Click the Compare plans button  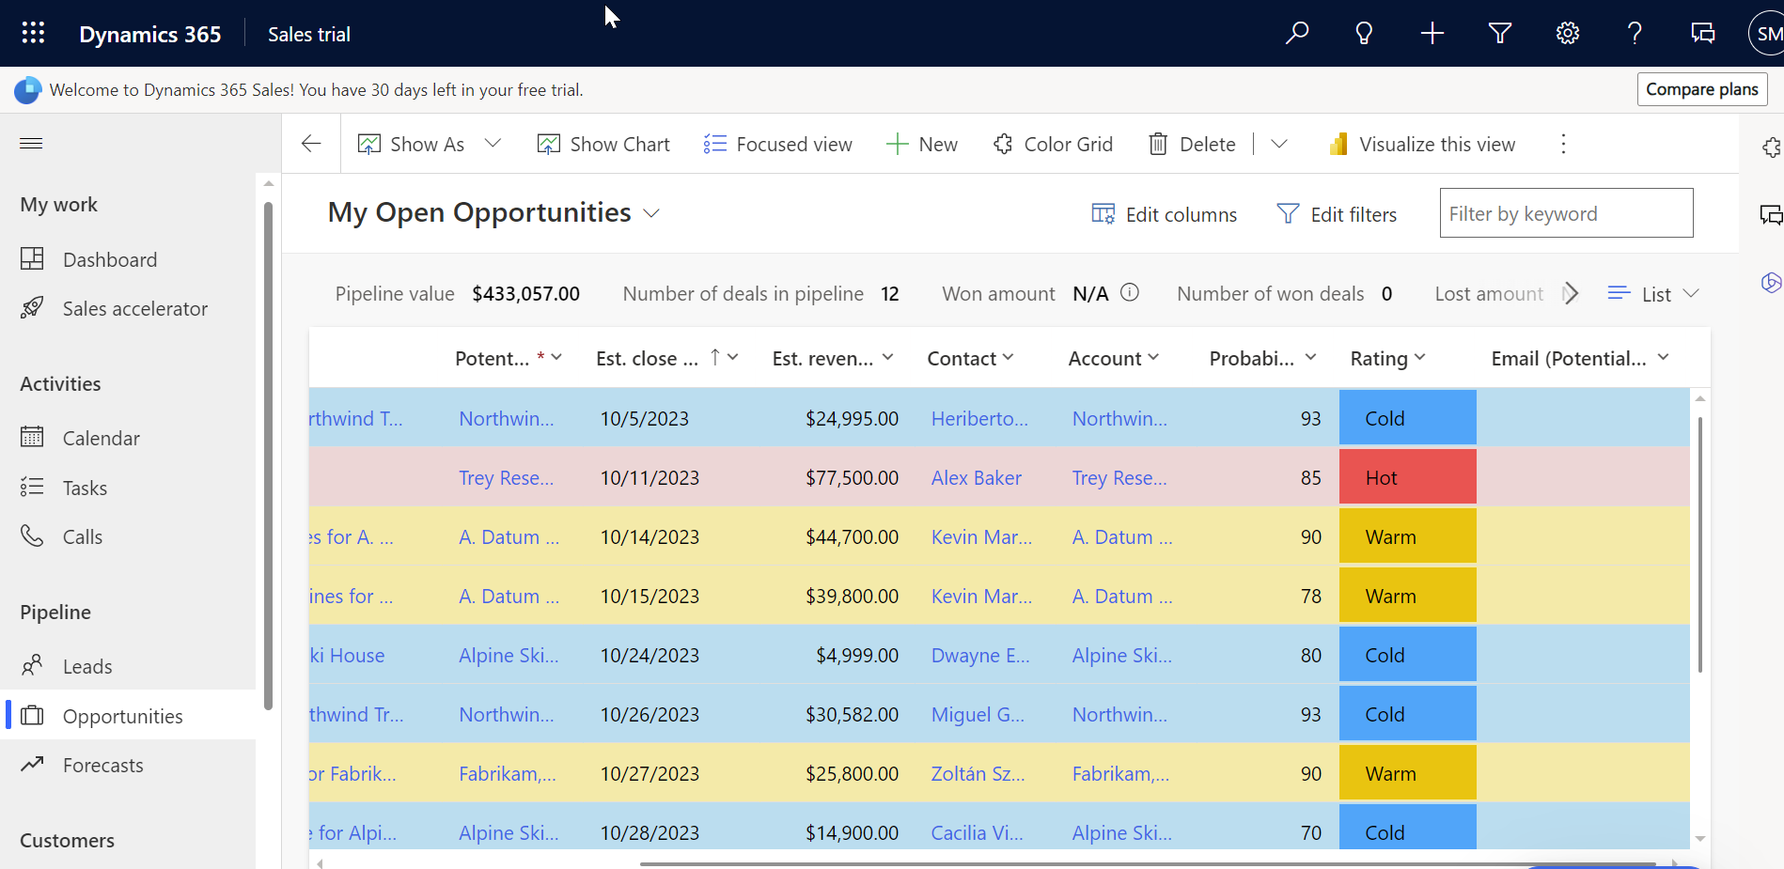(x=1701, y=89)
